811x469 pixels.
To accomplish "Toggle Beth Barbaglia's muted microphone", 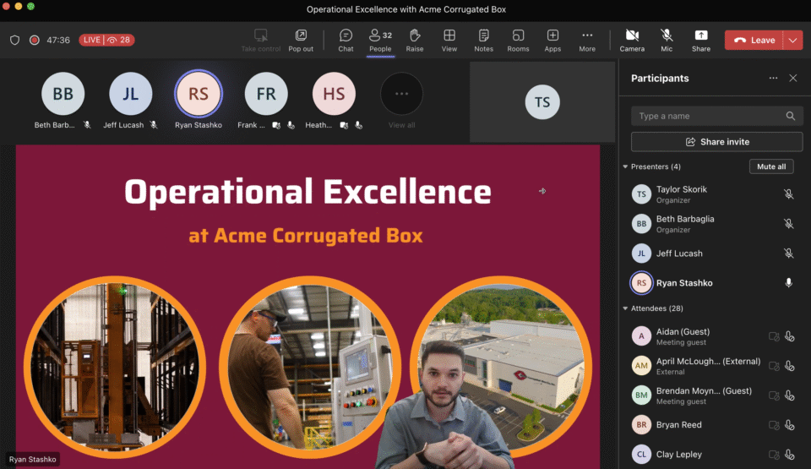I will click(x=788, y=224).
